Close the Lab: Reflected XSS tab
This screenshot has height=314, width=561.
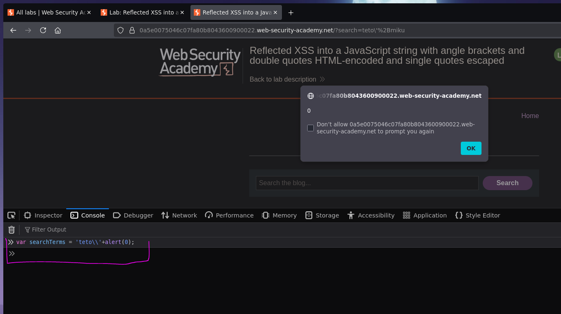182,12
